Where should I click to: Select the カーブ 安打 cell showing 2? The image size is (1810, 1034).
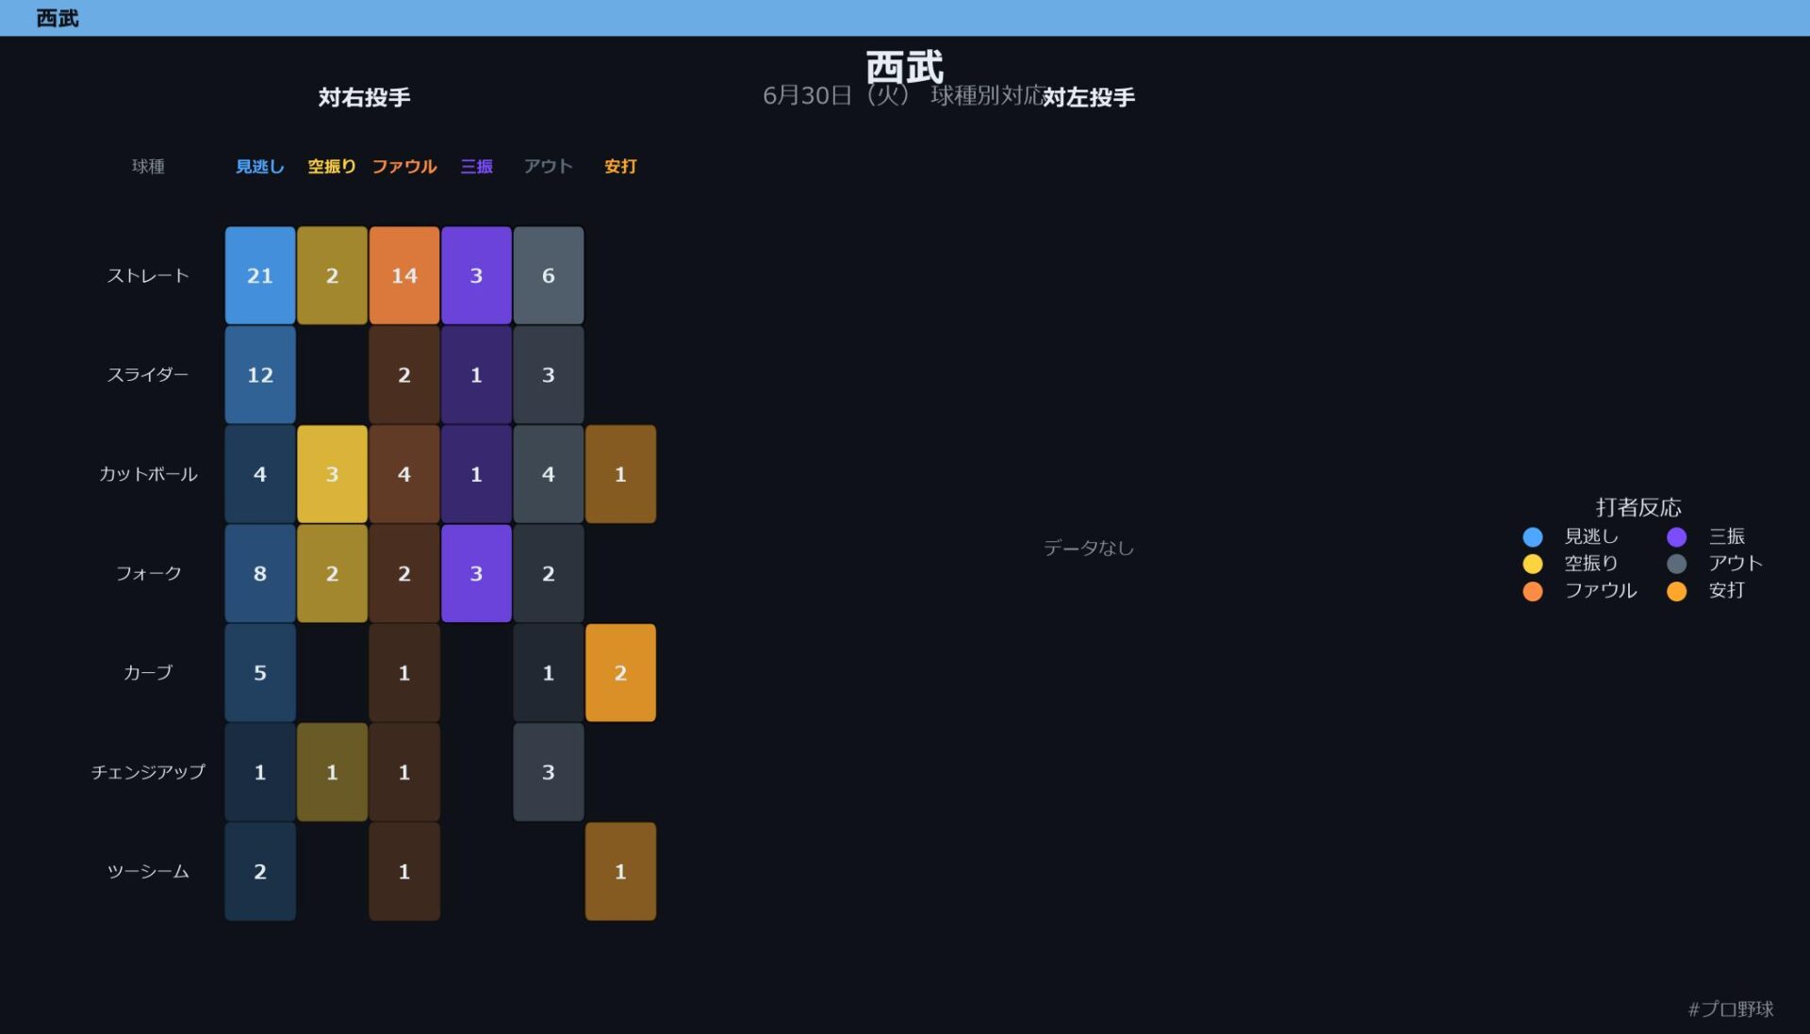pyautogui.click(x=620, y=672)
